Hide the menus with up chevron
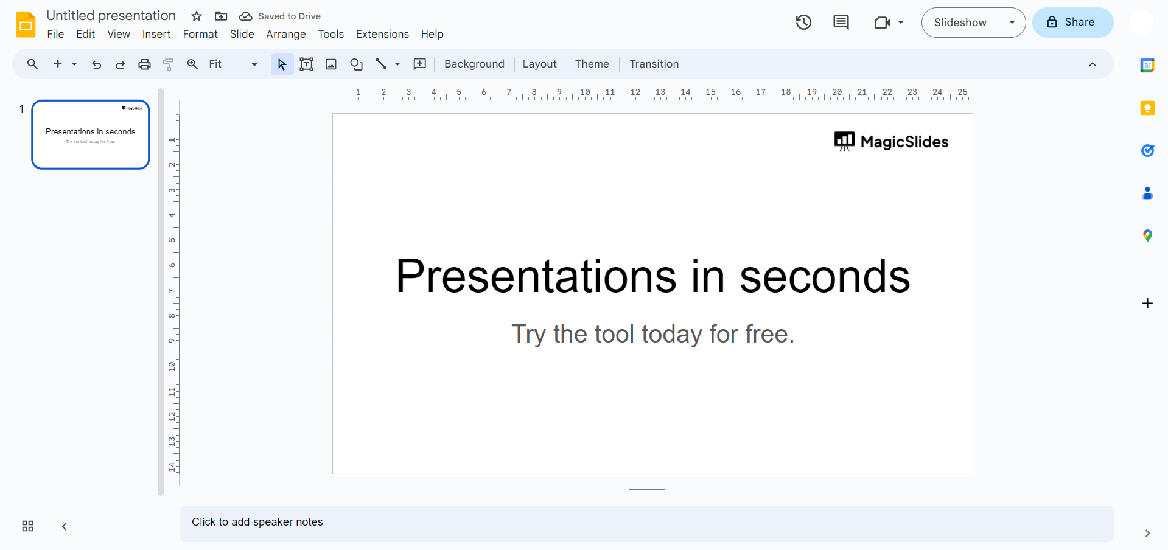This screenshot has height=550, width=1168. [1093, 64]
